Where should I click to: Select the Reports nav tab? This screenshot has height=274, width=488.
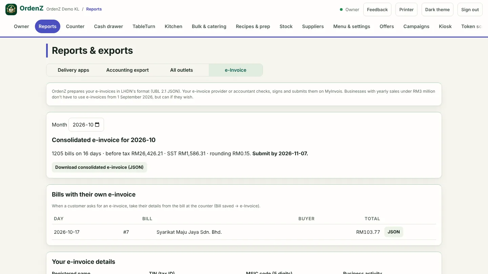(47, 26)
